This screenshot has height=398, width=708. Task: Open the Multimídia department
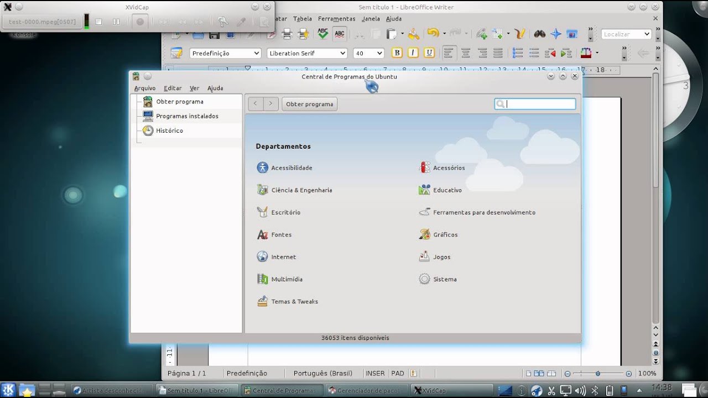pyautogui.click(x=280, y=279)
